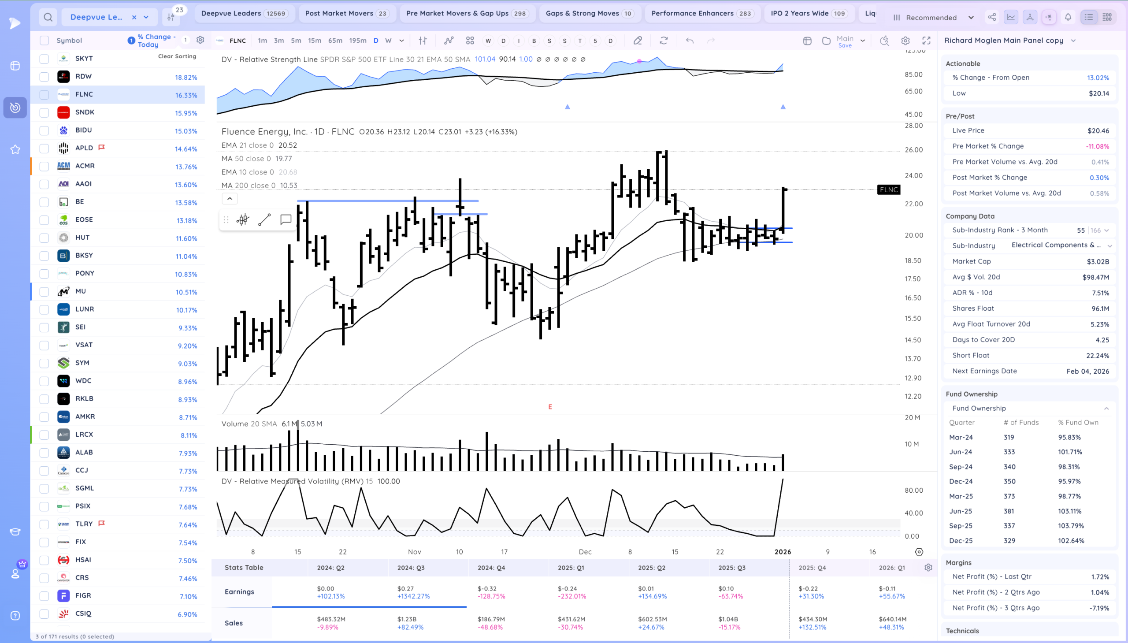Toggle the select-all Symbol checkbox
The image size is (1128, 643).
tap(44, 41)
